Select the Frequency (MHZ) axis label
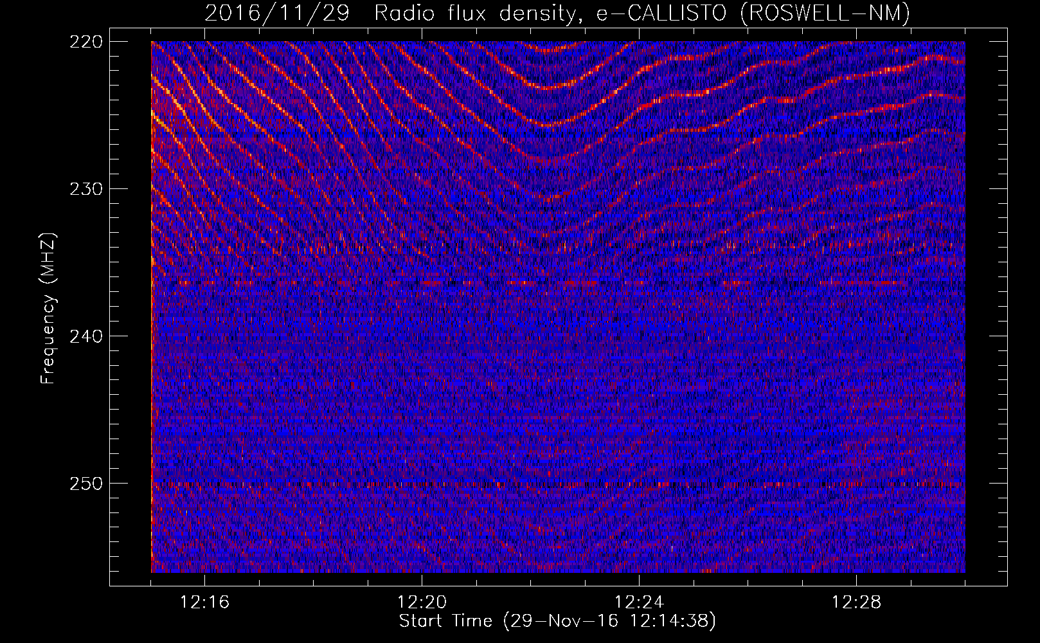This screenshot has width=1040, height=643. 48,308
